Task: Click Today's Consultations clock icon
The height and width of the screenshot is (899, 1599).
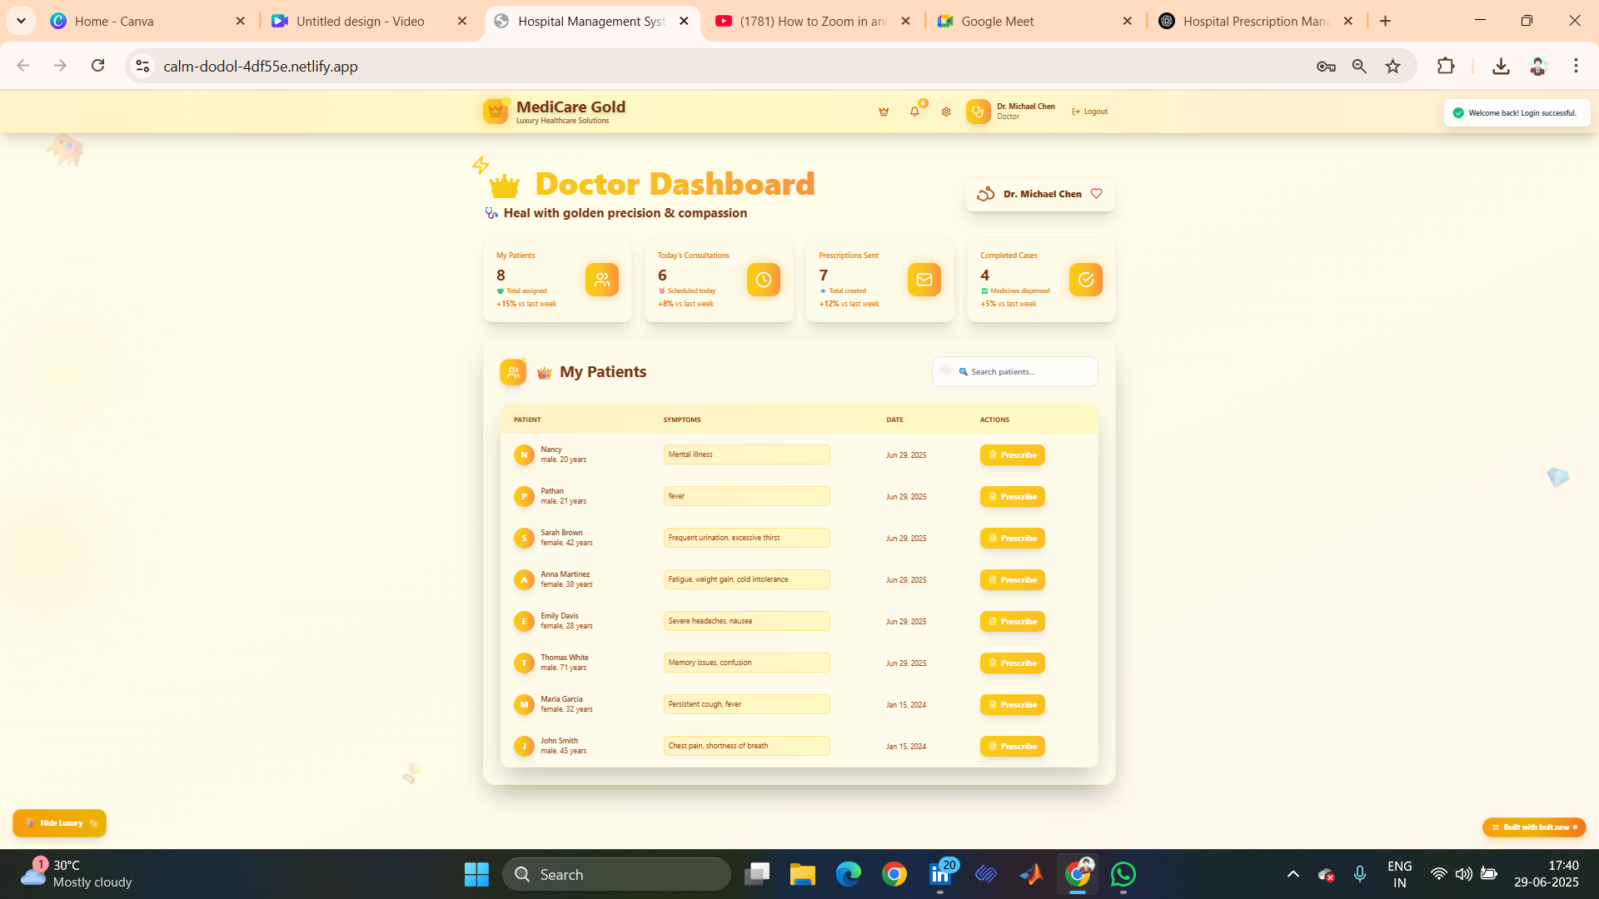Action: tap(763, 280)
